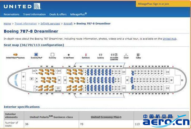Click the Galley cup legend icon
This screenshot has height=129, width=191.
138,55
